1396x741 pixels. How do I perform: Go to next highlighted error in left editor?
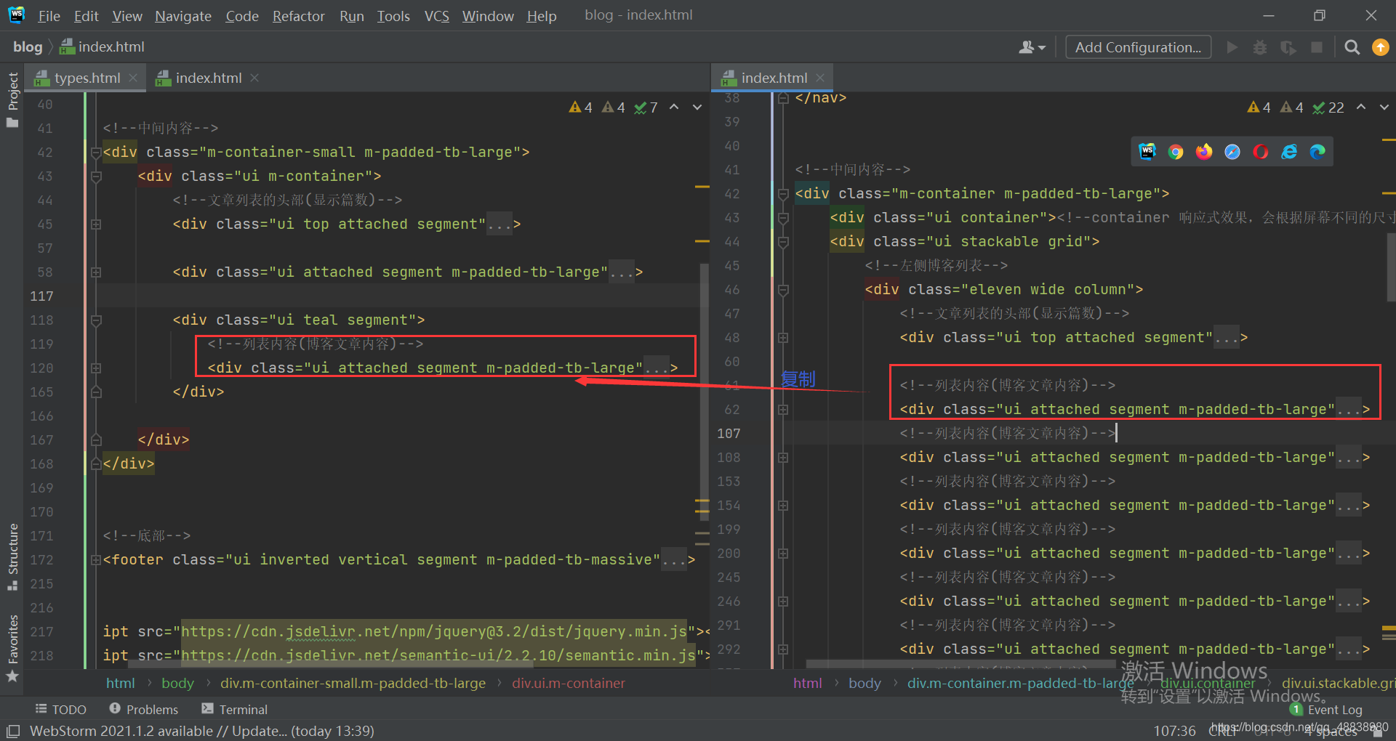(x=697, y=108)
